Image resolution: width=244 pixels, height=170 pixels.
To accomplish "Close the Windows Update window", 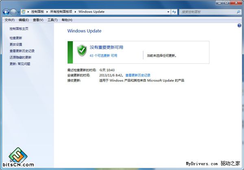I will tap(236, 3).
